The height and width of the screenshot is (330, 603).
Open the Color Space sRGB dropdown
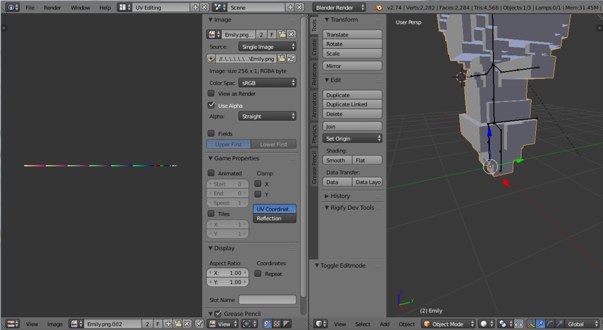pos(268,82)
